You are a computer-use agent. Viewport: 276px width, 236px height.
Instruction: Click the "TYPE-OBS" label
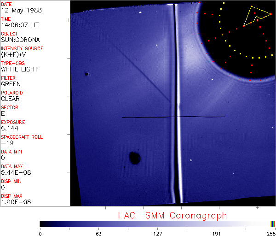click(13, 63)
